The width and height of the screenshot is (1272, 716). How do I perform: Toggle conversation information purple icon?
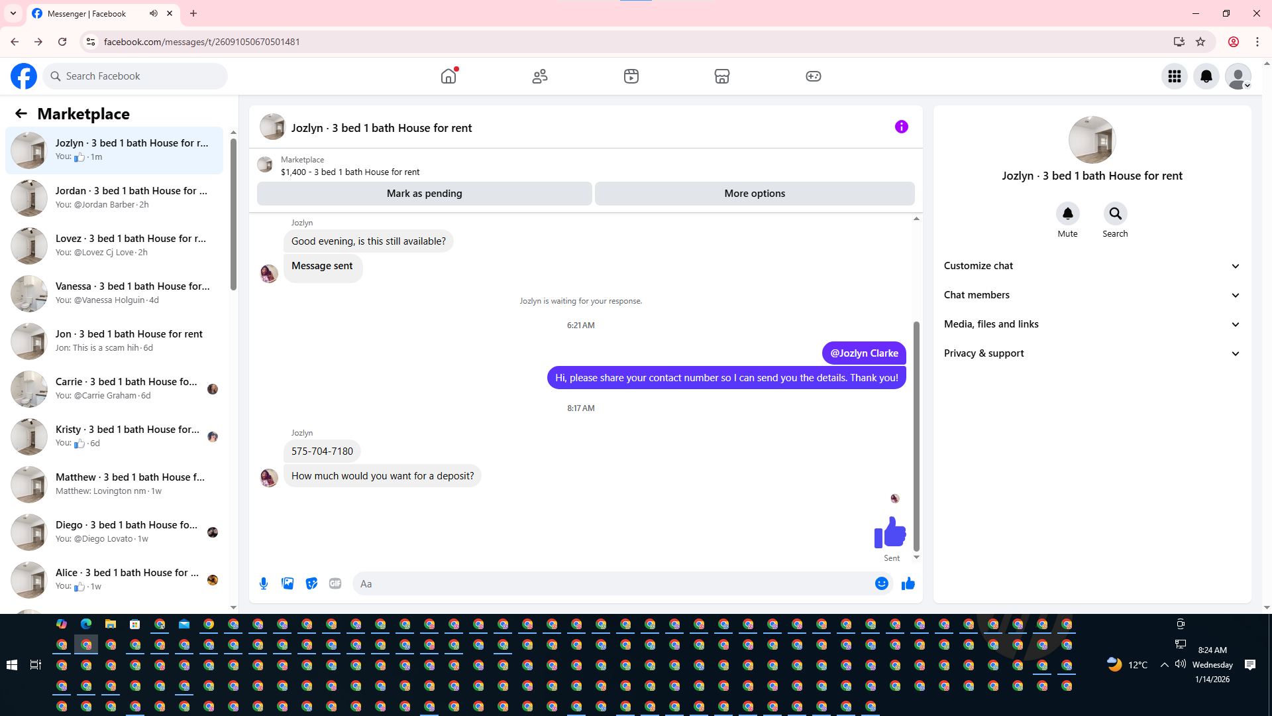[x=901, y=127]
